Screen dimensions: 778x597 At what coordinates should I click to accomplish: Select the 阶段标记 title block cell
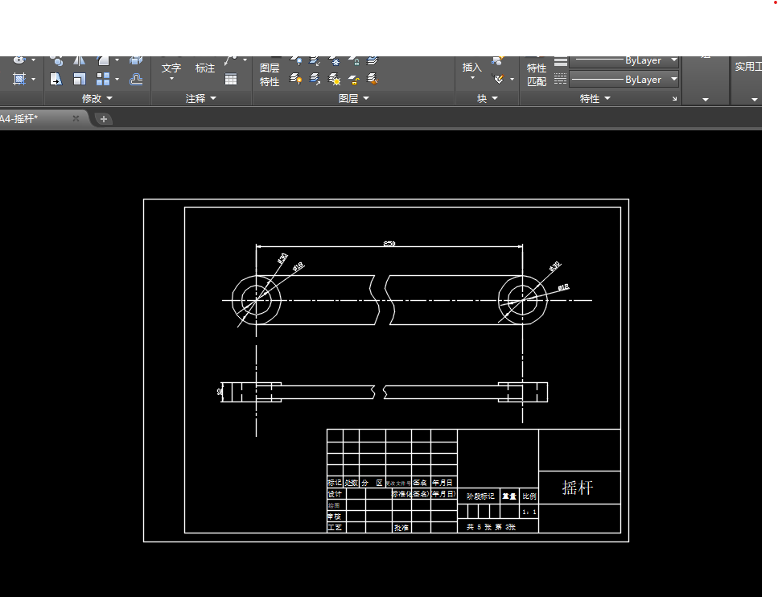tap(480, 496)
